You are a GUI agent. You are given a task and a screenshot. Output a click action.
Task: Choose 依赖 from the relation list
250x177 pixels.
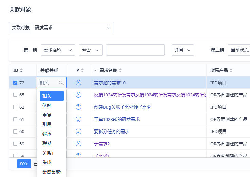click(47, 106)
